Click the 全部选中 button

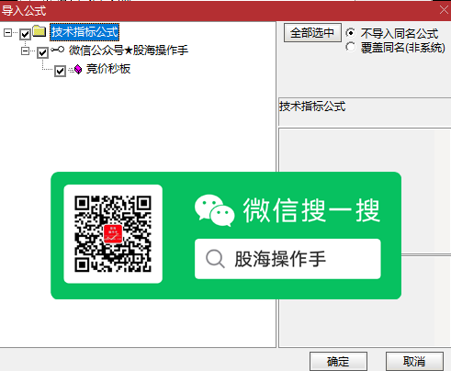point(312,33)
